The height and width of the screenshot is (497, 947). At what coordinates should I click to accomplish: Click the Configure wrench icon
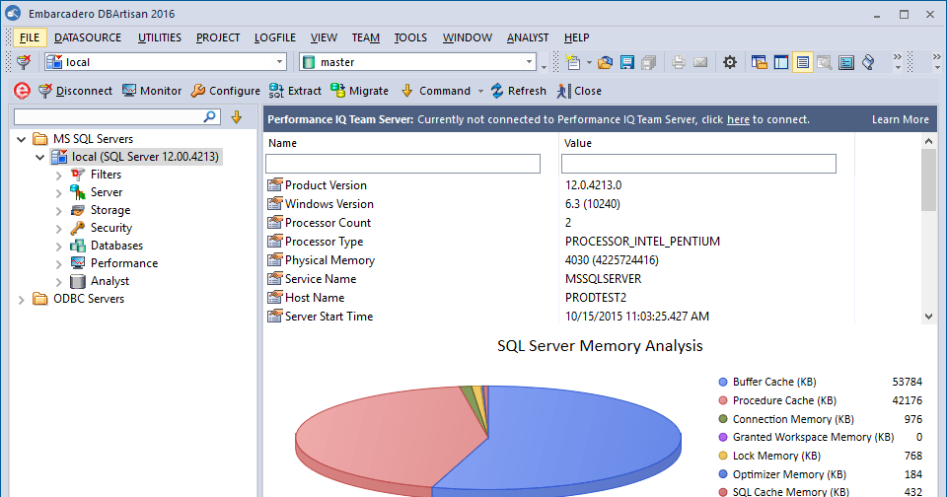(x=225, y=91)
